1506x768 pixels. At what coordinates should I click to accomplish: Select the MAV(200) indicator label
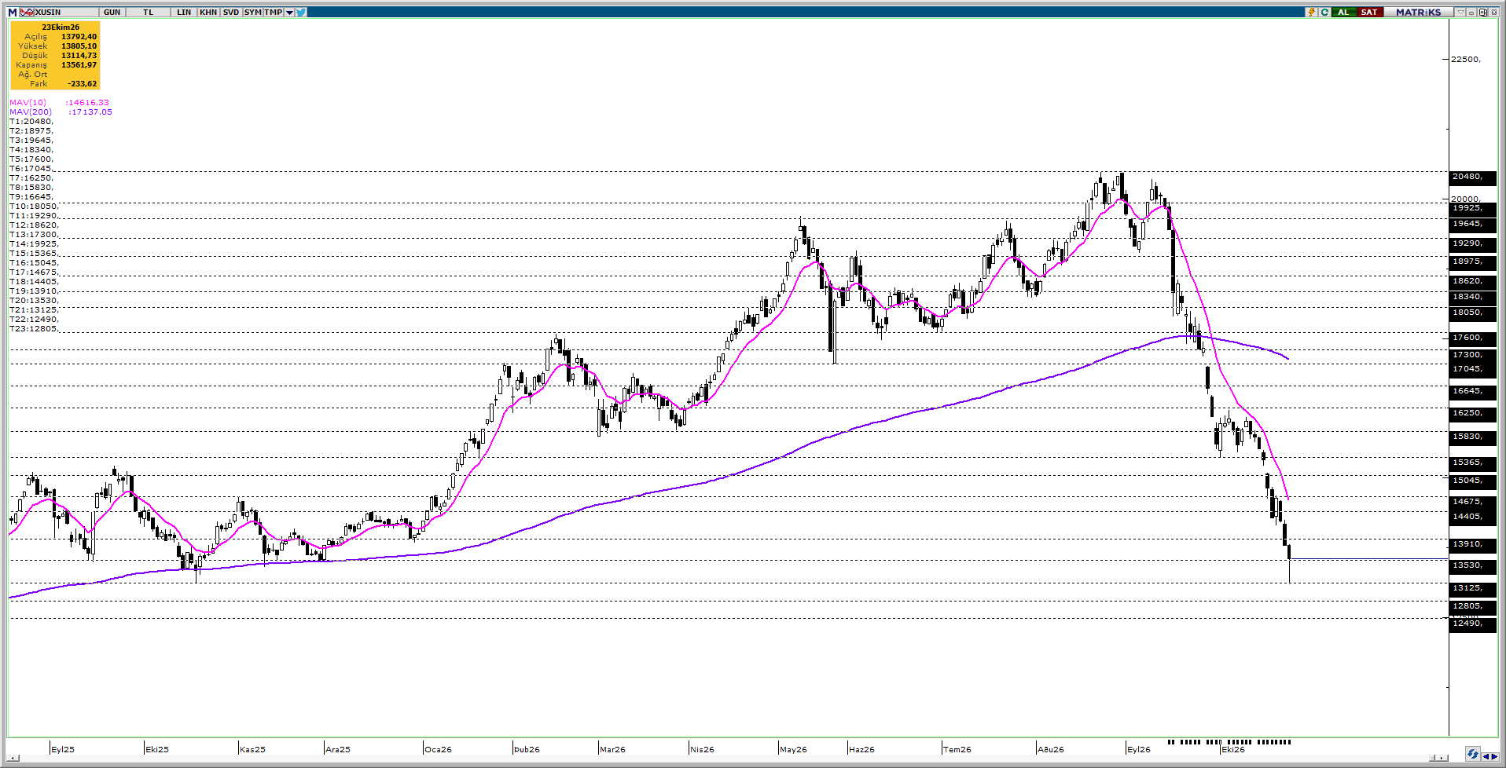pos(31,112)
